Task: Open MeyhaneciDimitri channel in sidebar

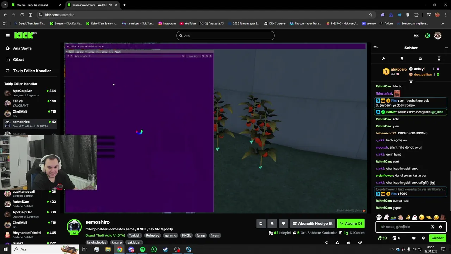Action: point(30,235)
